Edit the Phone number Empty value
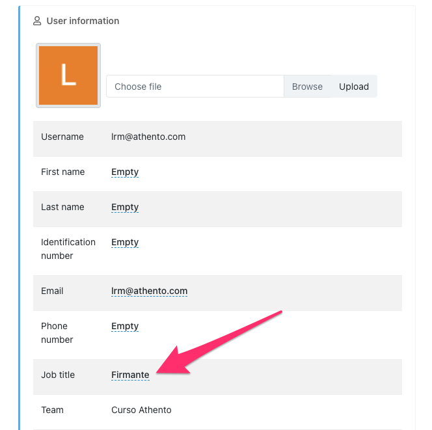This screenshot has height=430, width=432. click(125, 327)
